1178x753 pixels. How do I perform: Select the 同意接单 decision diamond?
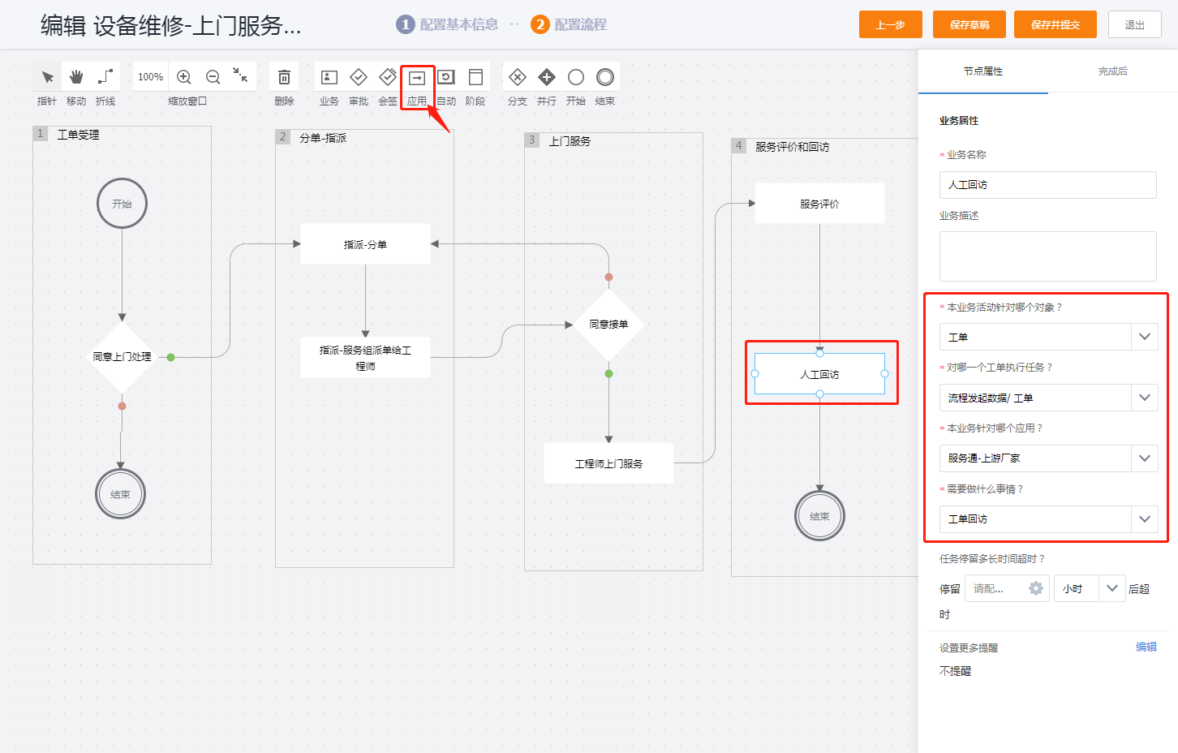(608, 325)
